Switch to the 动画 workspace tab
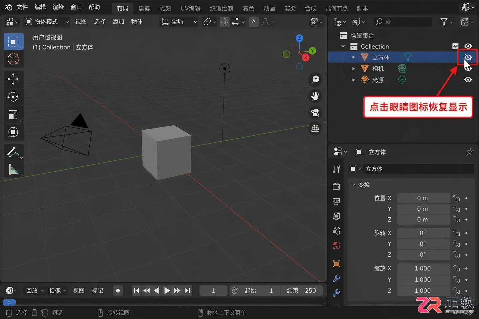 pyautogui.click(x=269, y=8)
